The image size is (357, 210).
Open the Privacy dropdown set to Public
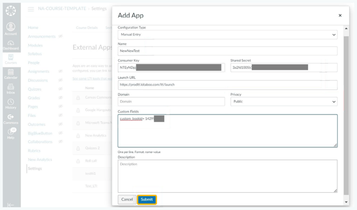pyautogui.click(x=284, y=102)
